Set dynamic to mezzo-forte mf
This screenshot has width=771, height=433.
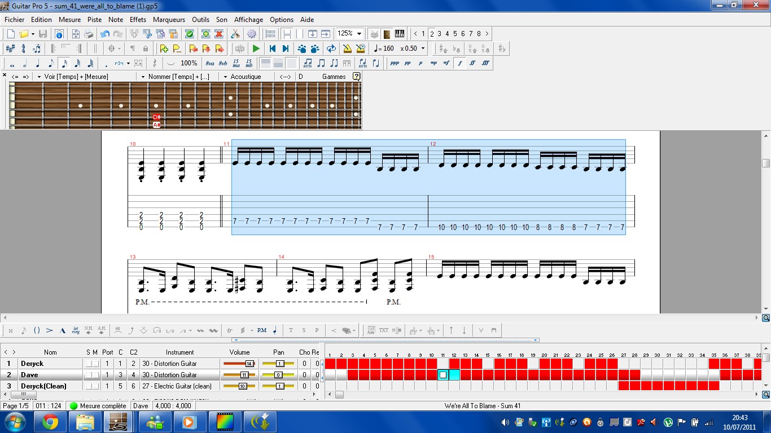(446, 63)
